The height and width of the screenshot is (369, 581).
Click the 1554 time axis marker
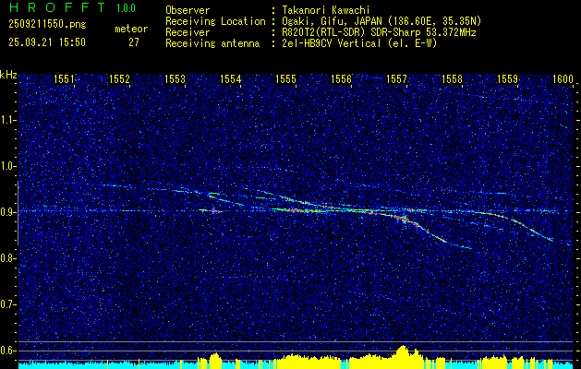231,78
